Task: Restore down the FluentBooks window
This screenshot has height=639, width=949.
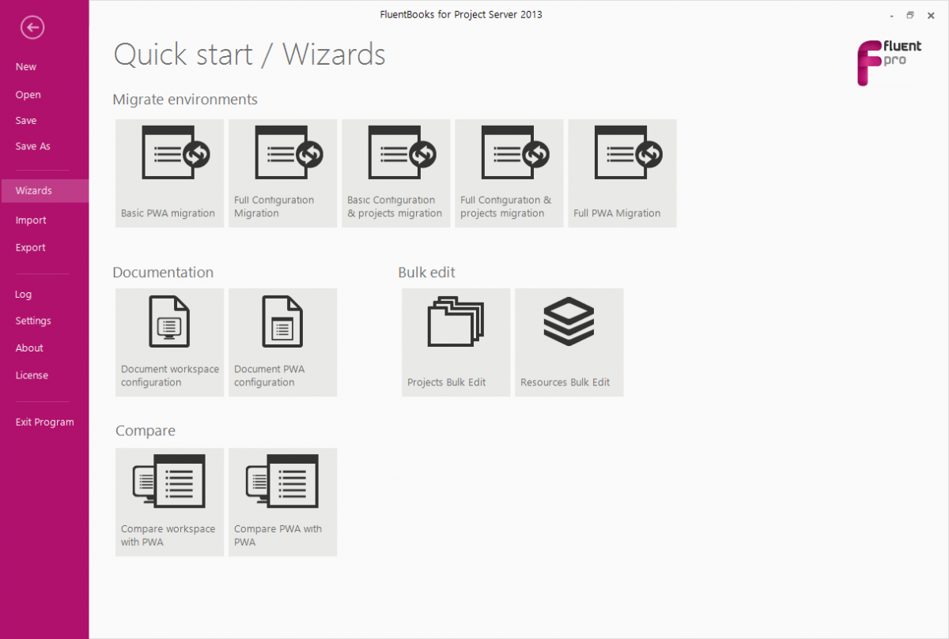Action: [x=910, y=15]
